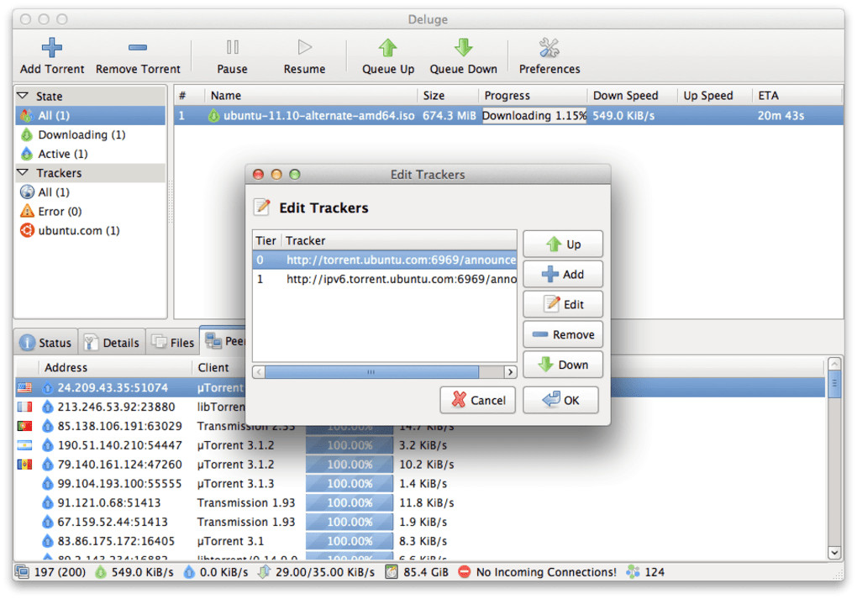This screenshot has height=599, width=857.
Task: Sort torrents by Size column
Action: point(448,96)
